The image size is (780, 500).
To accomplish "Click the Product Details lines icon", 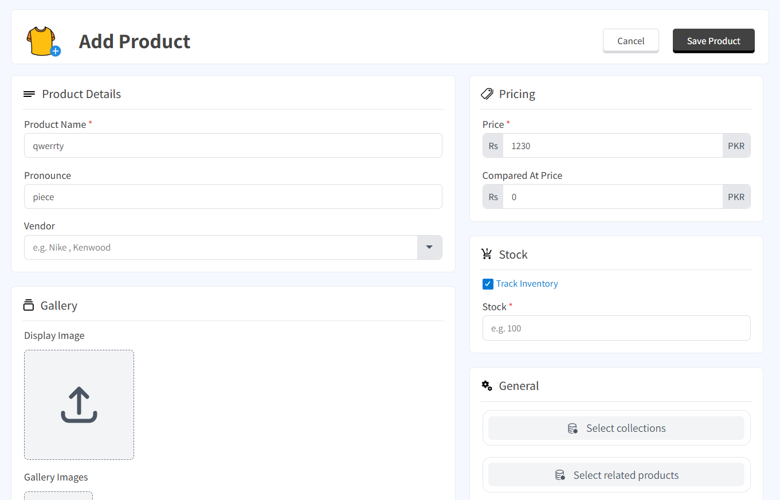I will tap(29, 94).
